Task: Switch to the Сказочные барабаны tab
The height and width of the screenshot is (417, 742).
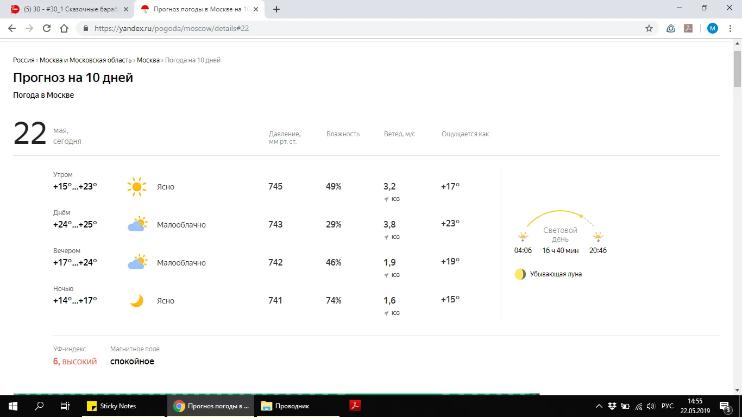Action: [x=68, y=9]
